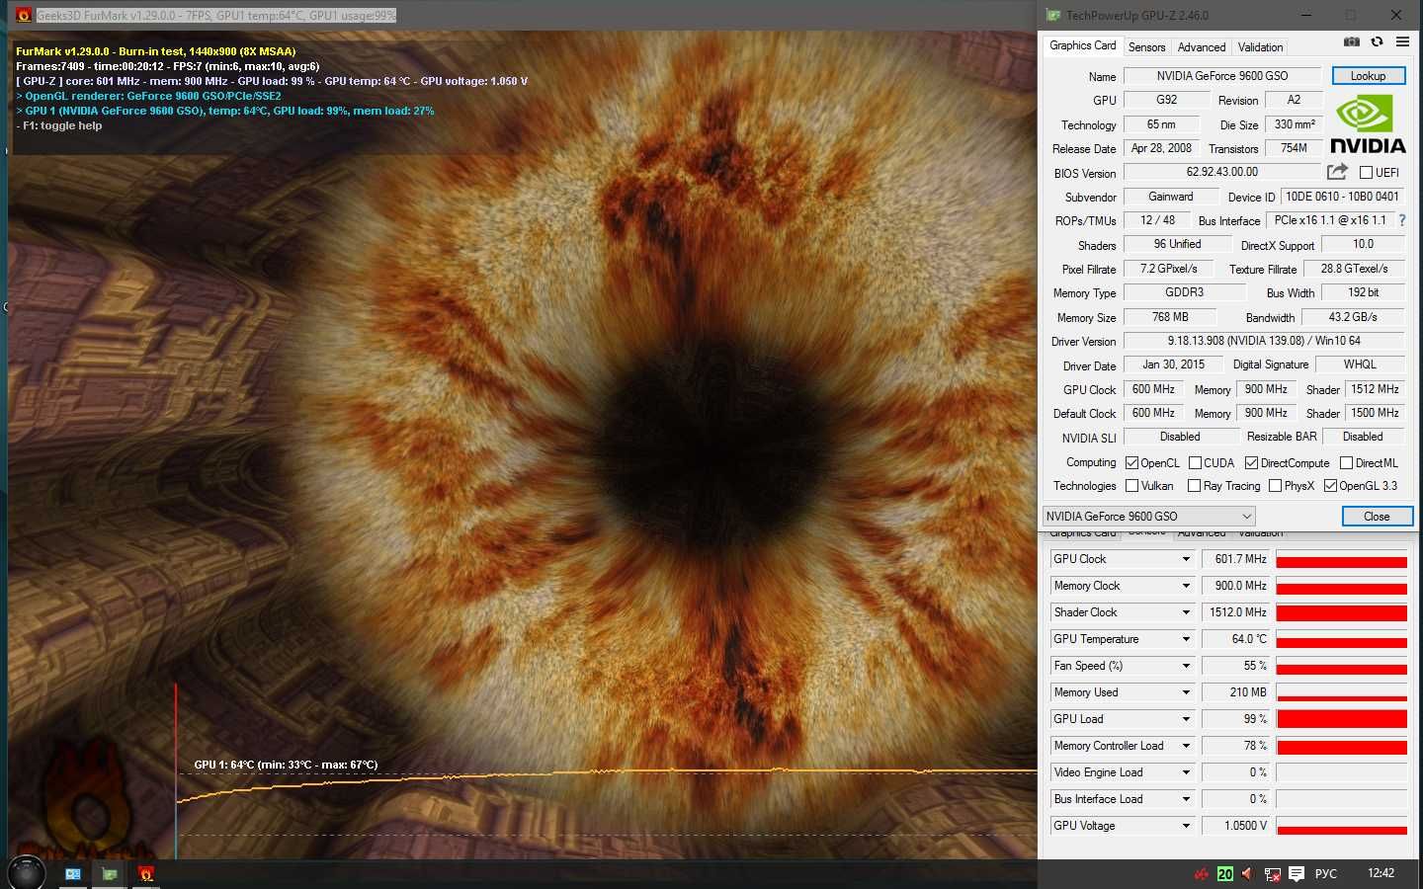Click the Close button in GPU-Z

tap(1376, 516)
